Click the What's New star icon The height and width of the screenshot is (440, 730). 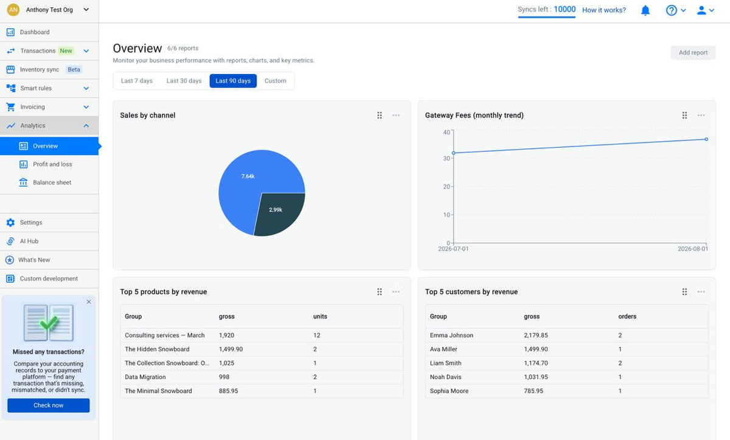[x=10, y=260]
